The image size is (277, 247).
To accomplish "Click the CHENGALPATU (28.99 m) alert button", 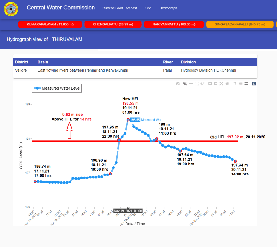I will [113, 24].
